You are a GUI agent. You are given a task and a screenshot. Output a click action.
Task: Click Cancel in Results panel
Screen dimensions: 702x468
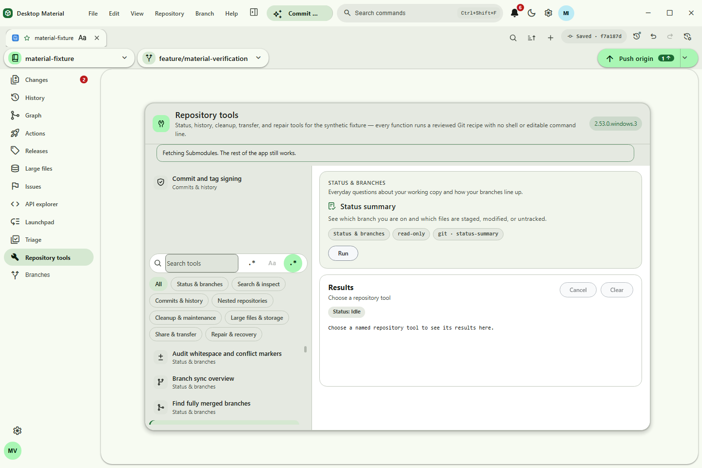(578, 290)
